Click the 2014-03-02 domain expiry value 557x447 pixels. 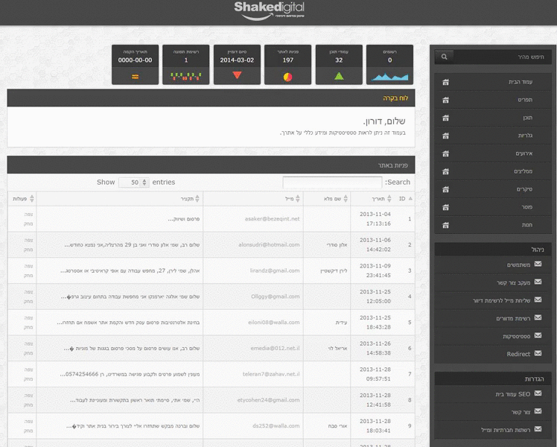[237, 60]
